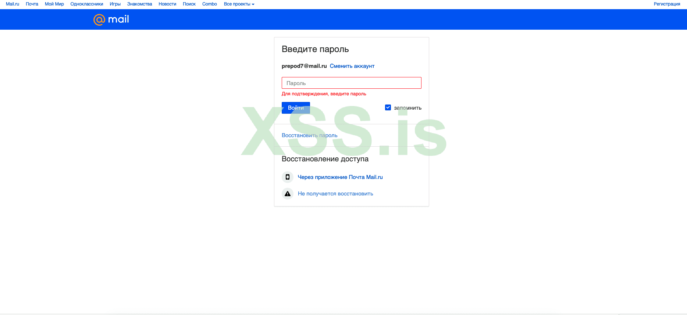Open "Знакомства" in the top navigation
Screen dimensions: 687x315
tap(140, 4)
